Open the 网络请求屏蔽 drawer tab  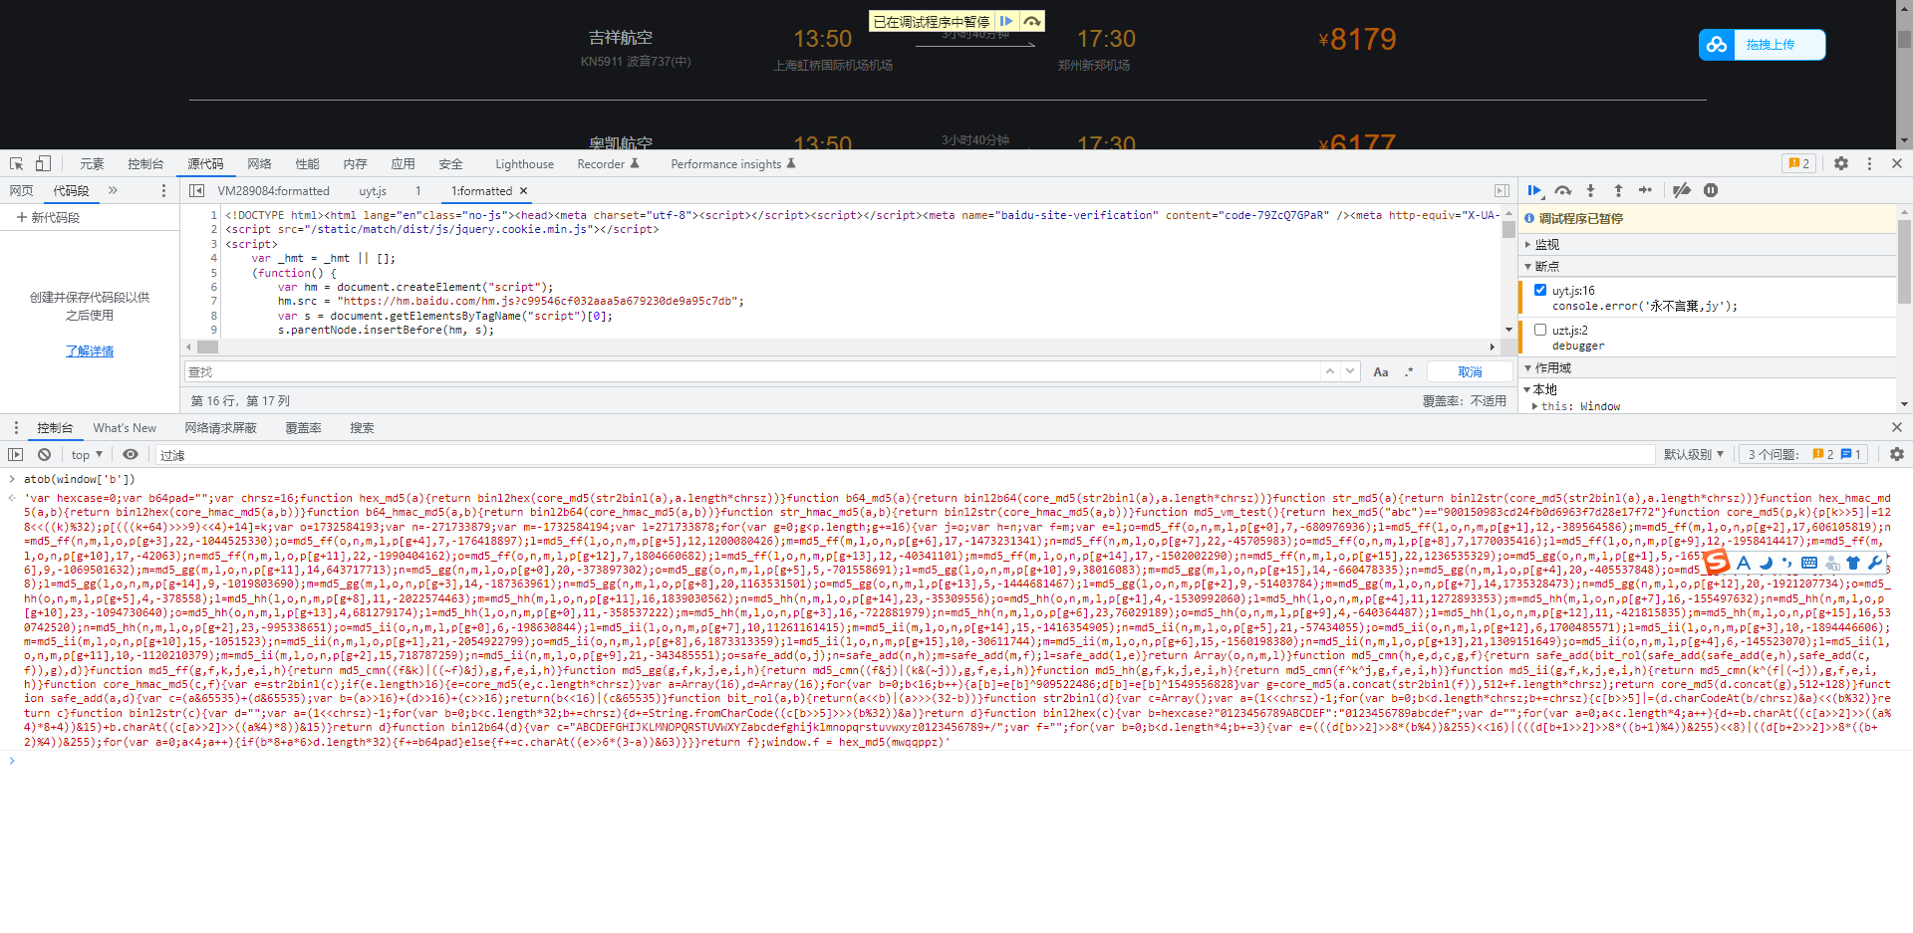tap(220, 427)
